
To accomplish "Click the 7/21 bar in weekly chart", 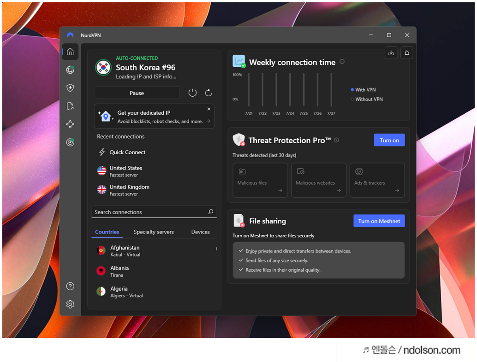I will coord(249,90).
